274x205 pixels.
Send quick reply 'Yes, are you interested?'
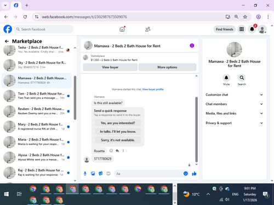pyautogui.click(x=118, y=123)
